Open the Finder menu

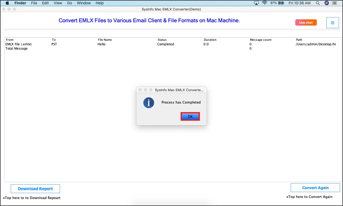(20, 3)
